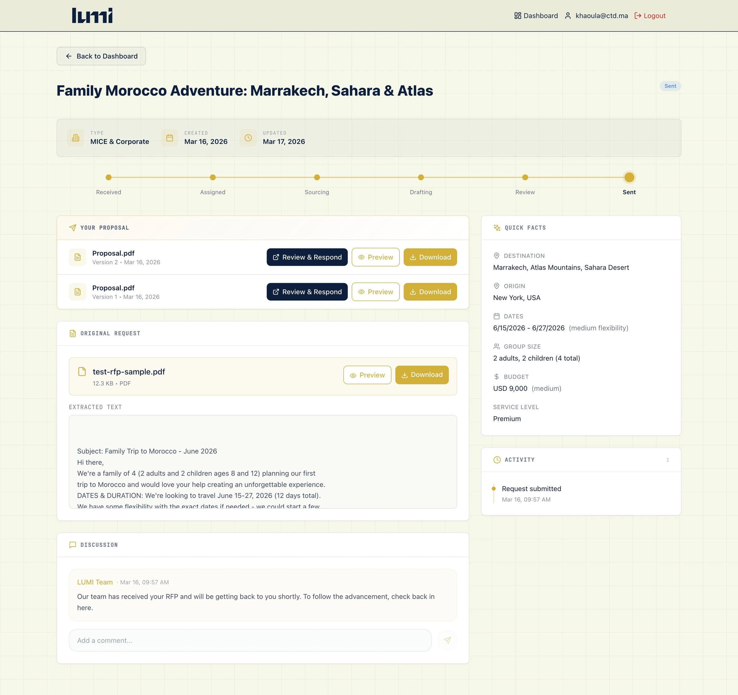Viewport: 738px width, 695px height.
Task: Click the Sent status badge
Action: point(670,86)
